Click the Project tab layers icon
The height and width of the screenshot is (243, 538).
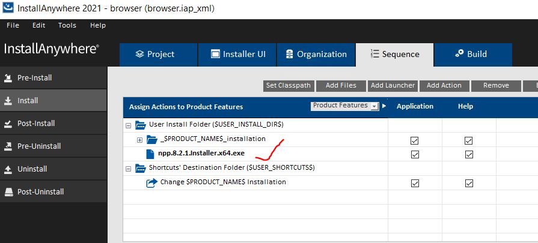point(139,54)
